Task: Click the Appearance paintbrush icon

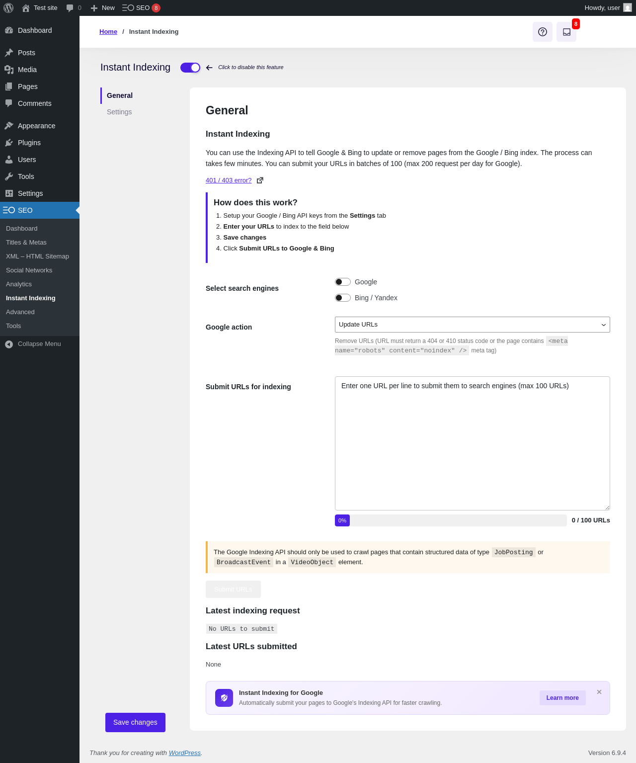Action: 9,126
